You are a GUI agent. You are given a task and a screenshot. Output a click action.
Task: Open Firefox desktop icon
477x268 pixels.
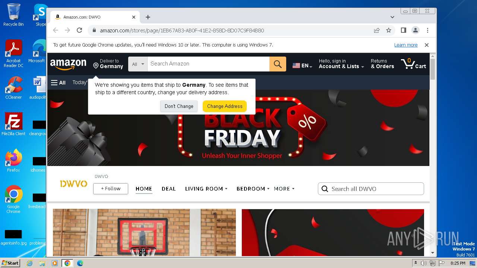pos(13,161)
